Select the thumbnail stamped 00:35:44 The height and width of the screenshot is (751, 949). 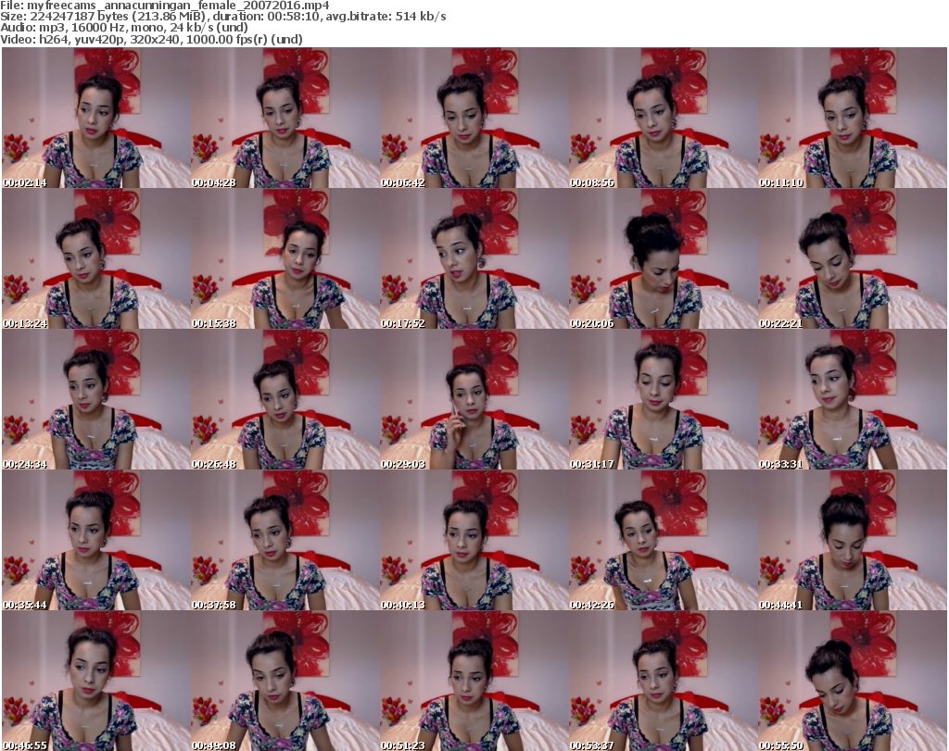coord(96,541)
